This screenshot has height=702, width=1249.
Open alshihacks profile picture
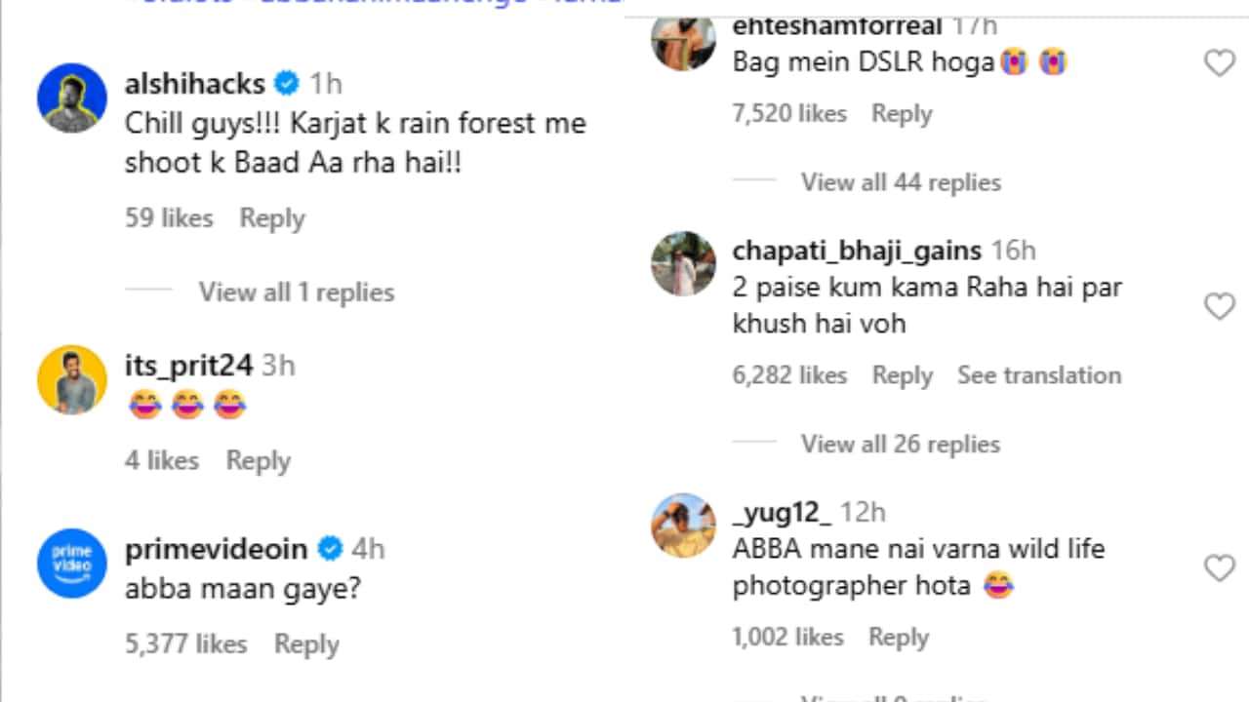pos(71,97)
